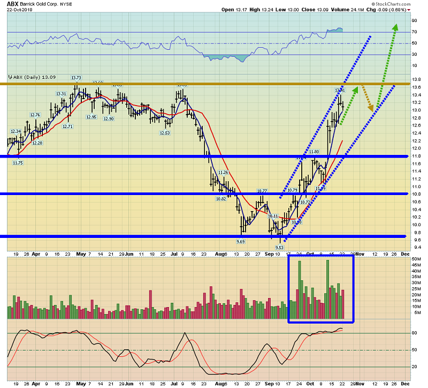Image resolution: width=428 pixels, height=388 pixels.
Task: Click the 12.34 price label
Action: tap(16, 131)
